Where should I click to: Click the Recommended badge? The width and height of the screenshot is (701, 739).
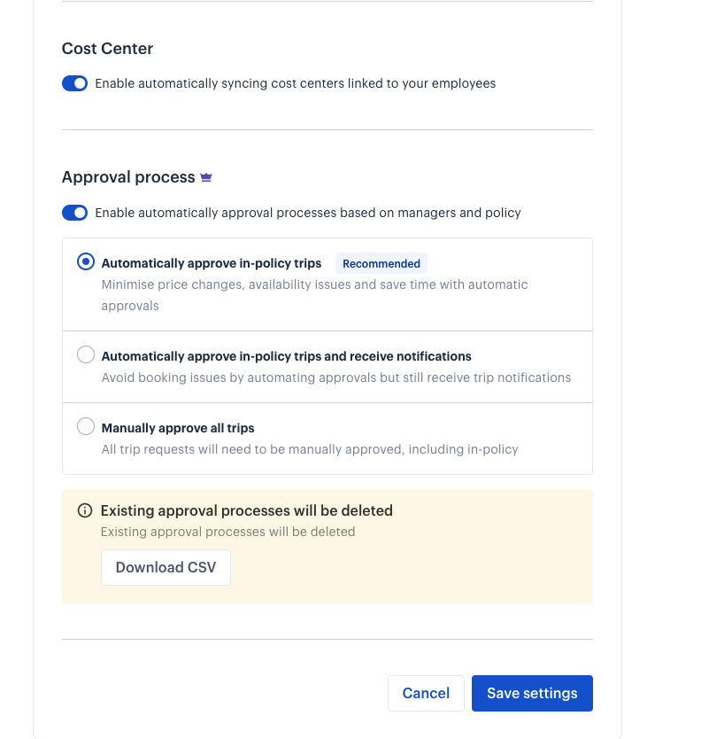(381, 263)
